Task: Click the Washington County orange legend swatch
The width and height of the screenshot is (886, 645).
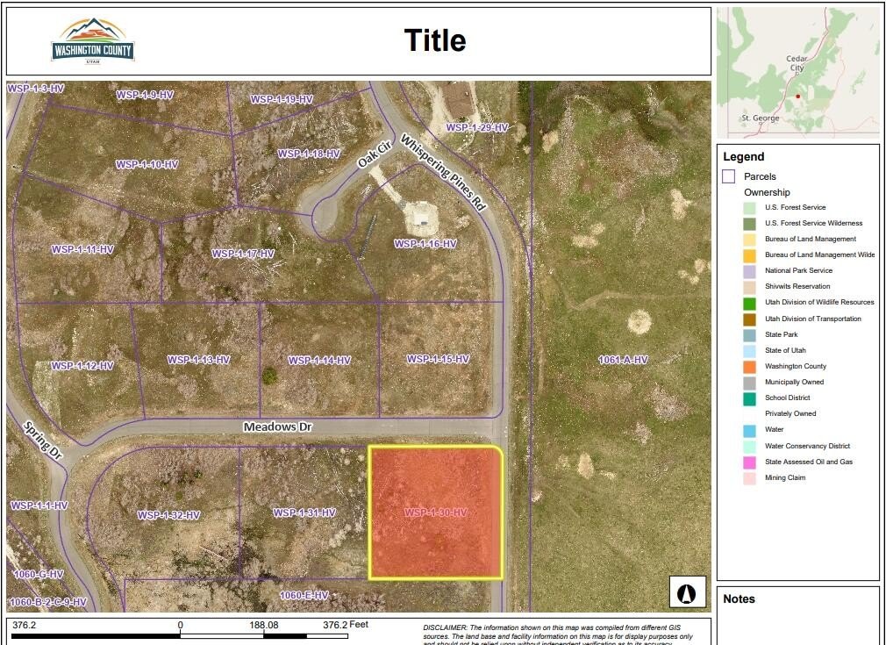Action: pos(749,366)
